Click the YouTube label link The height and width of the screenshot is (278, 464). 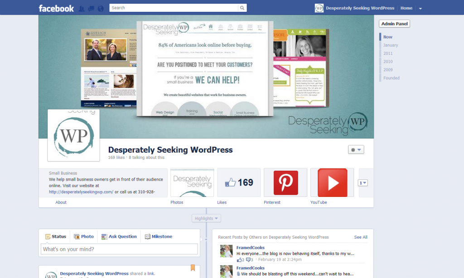tap(319, 202)
